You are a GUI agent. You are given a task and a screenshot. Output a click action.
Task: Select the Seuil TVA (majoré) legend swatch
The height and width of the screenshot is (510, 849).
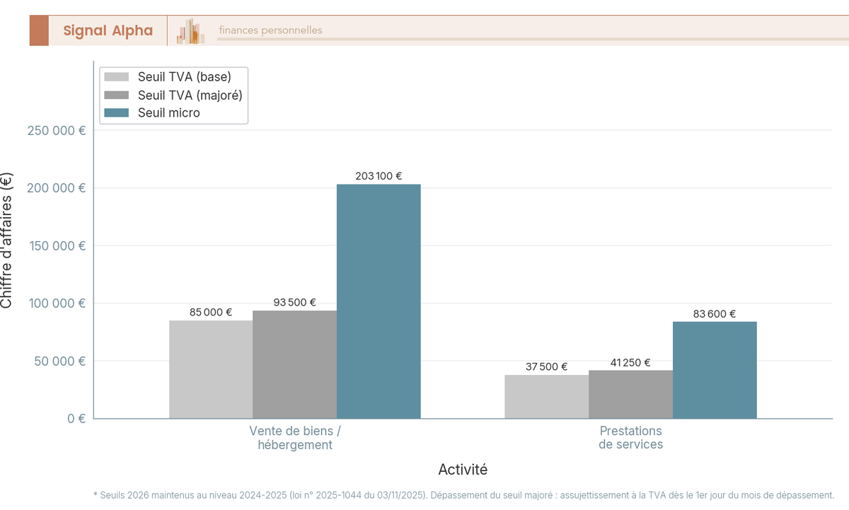tap(117, 95)
